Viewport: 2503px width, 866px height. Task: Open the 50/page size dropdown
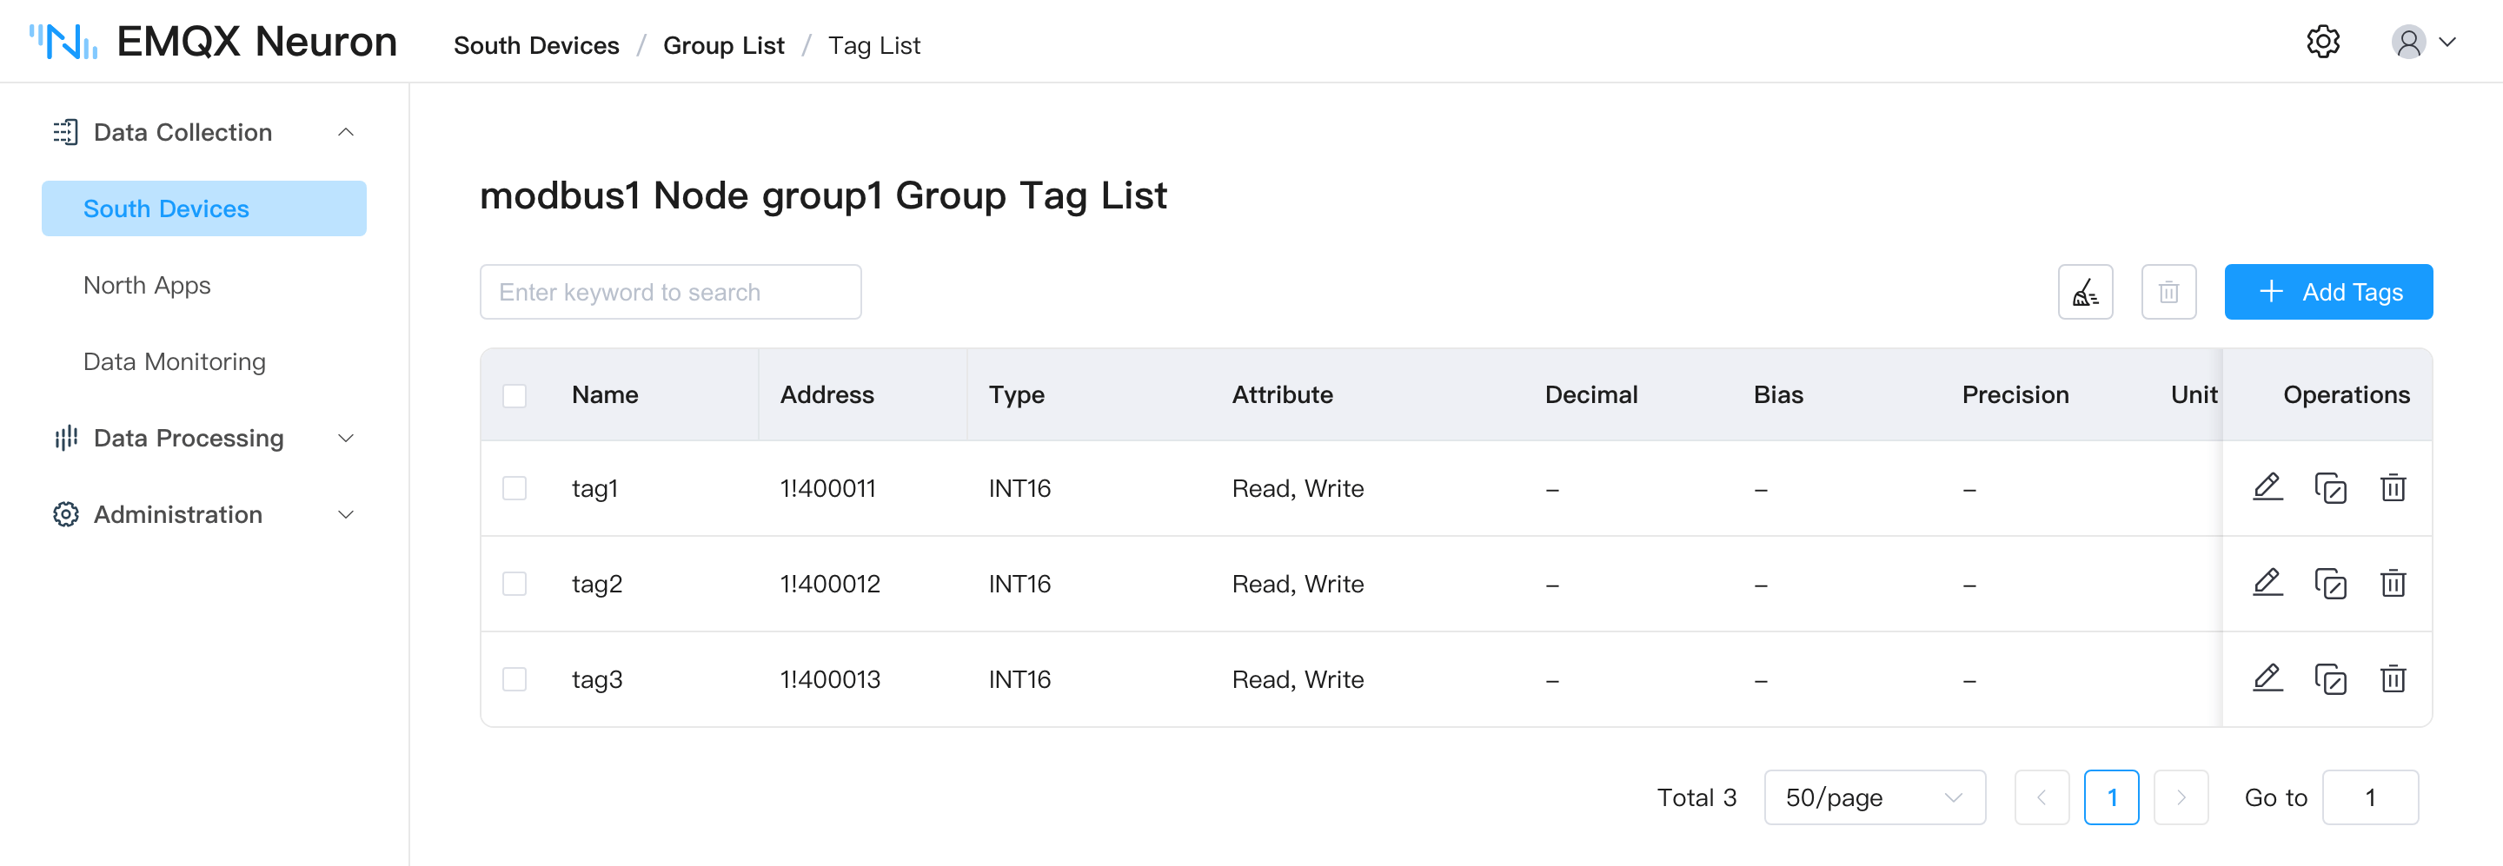1875,797
